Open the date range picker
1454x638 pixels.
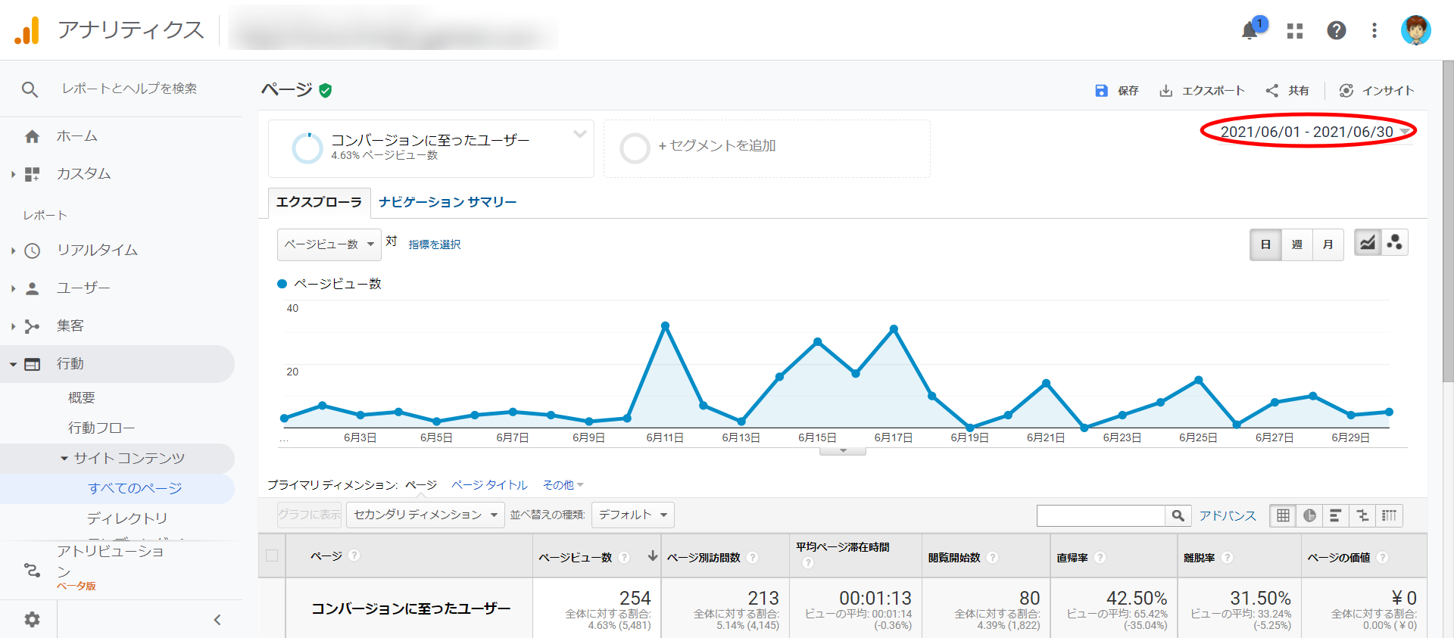(1308, 132)
